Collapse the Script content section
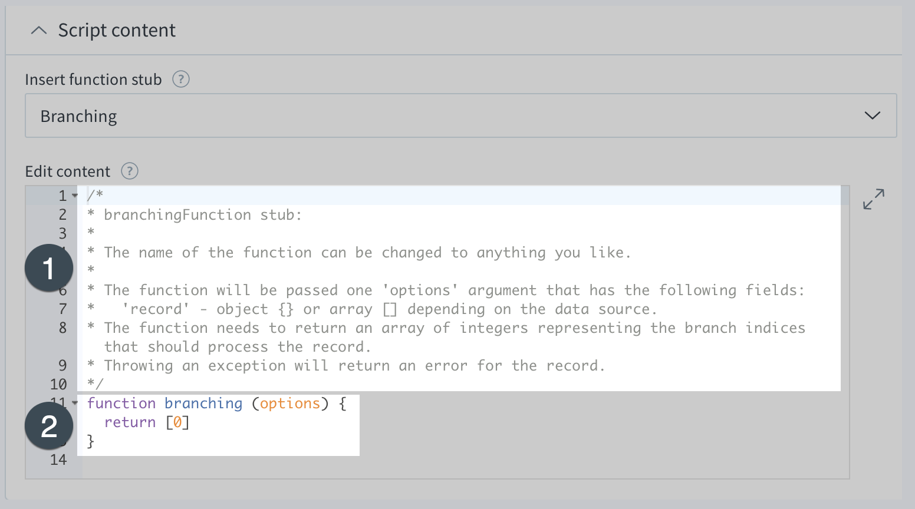 point(39,29)
